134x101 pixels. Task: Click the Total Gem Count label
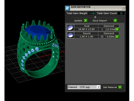click(107, 13)
